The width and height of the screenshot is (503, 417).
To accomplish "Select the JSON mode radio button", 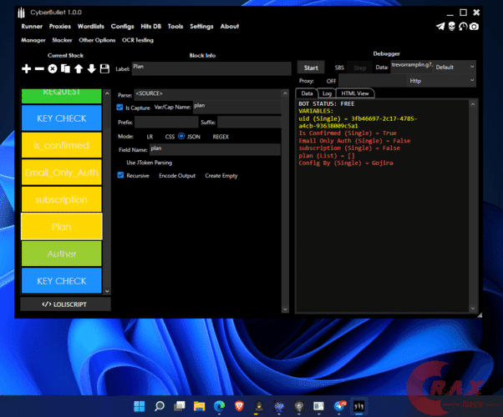I will coord(181,135).
